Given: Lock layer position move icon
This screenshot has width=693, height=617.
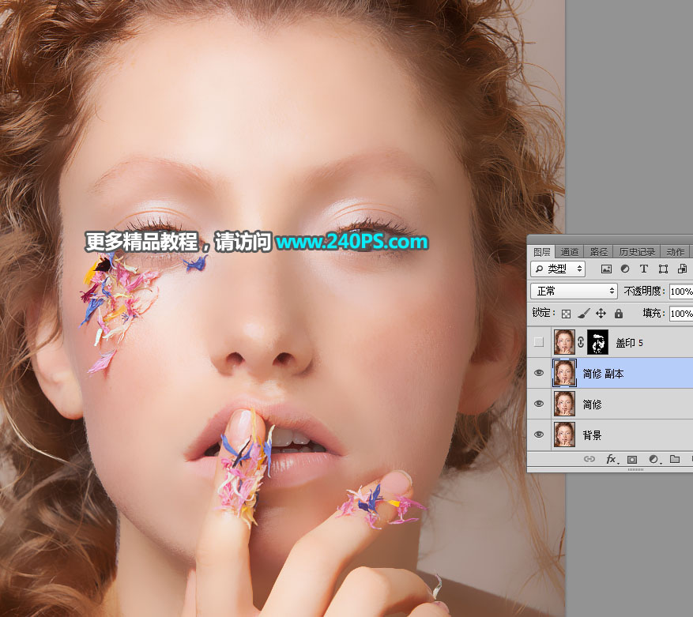Looking at the screenshot, I should (601, 314).
